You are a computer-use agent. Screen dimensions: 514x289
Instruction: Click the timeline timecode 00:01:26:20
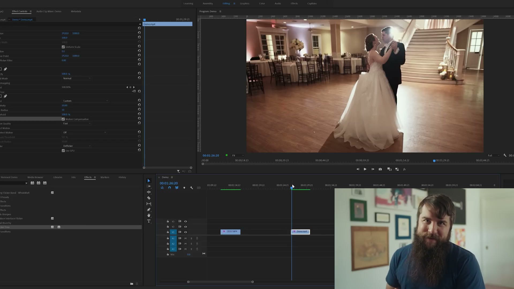coord(169,183)
